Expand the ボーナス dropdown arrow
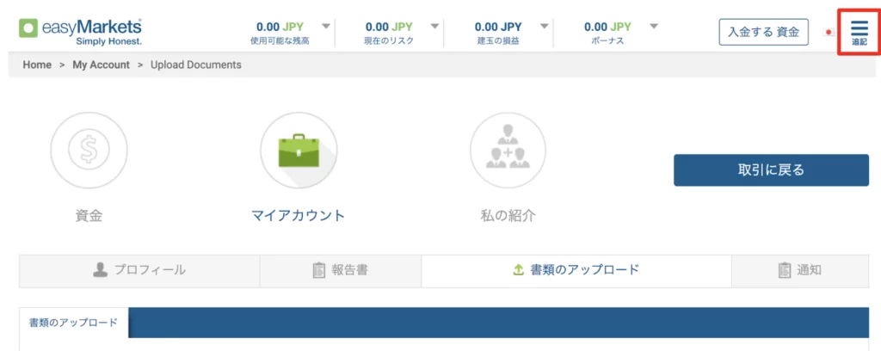Screen dimensions: 881x351 pos(654,27)
